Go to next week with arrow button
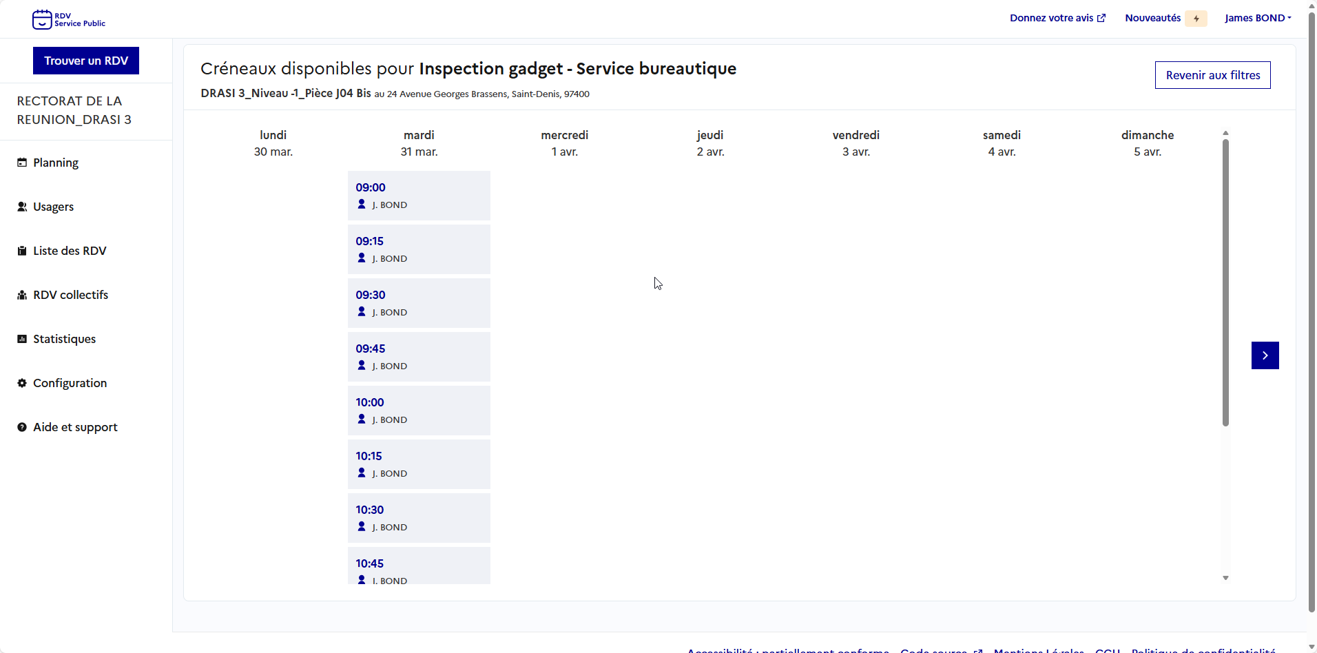Screen dimensions: 1317x653 1265,355
